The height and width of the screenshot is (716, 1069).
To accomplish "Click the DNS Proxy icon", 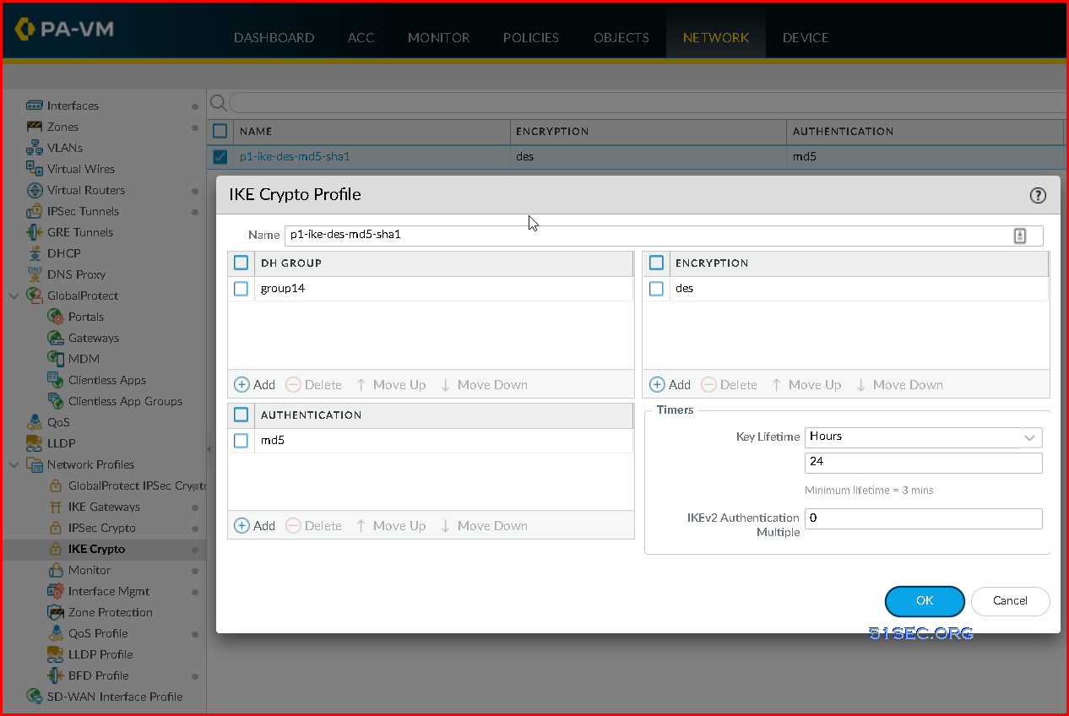I will [x=34, y=274].
